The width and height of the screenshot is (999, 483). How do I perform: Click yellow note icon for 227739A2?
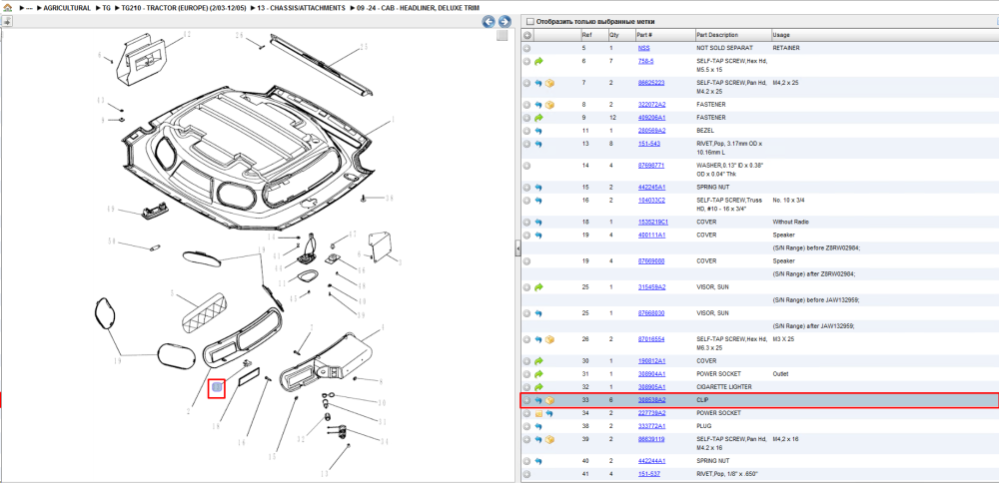pos(538,413)
